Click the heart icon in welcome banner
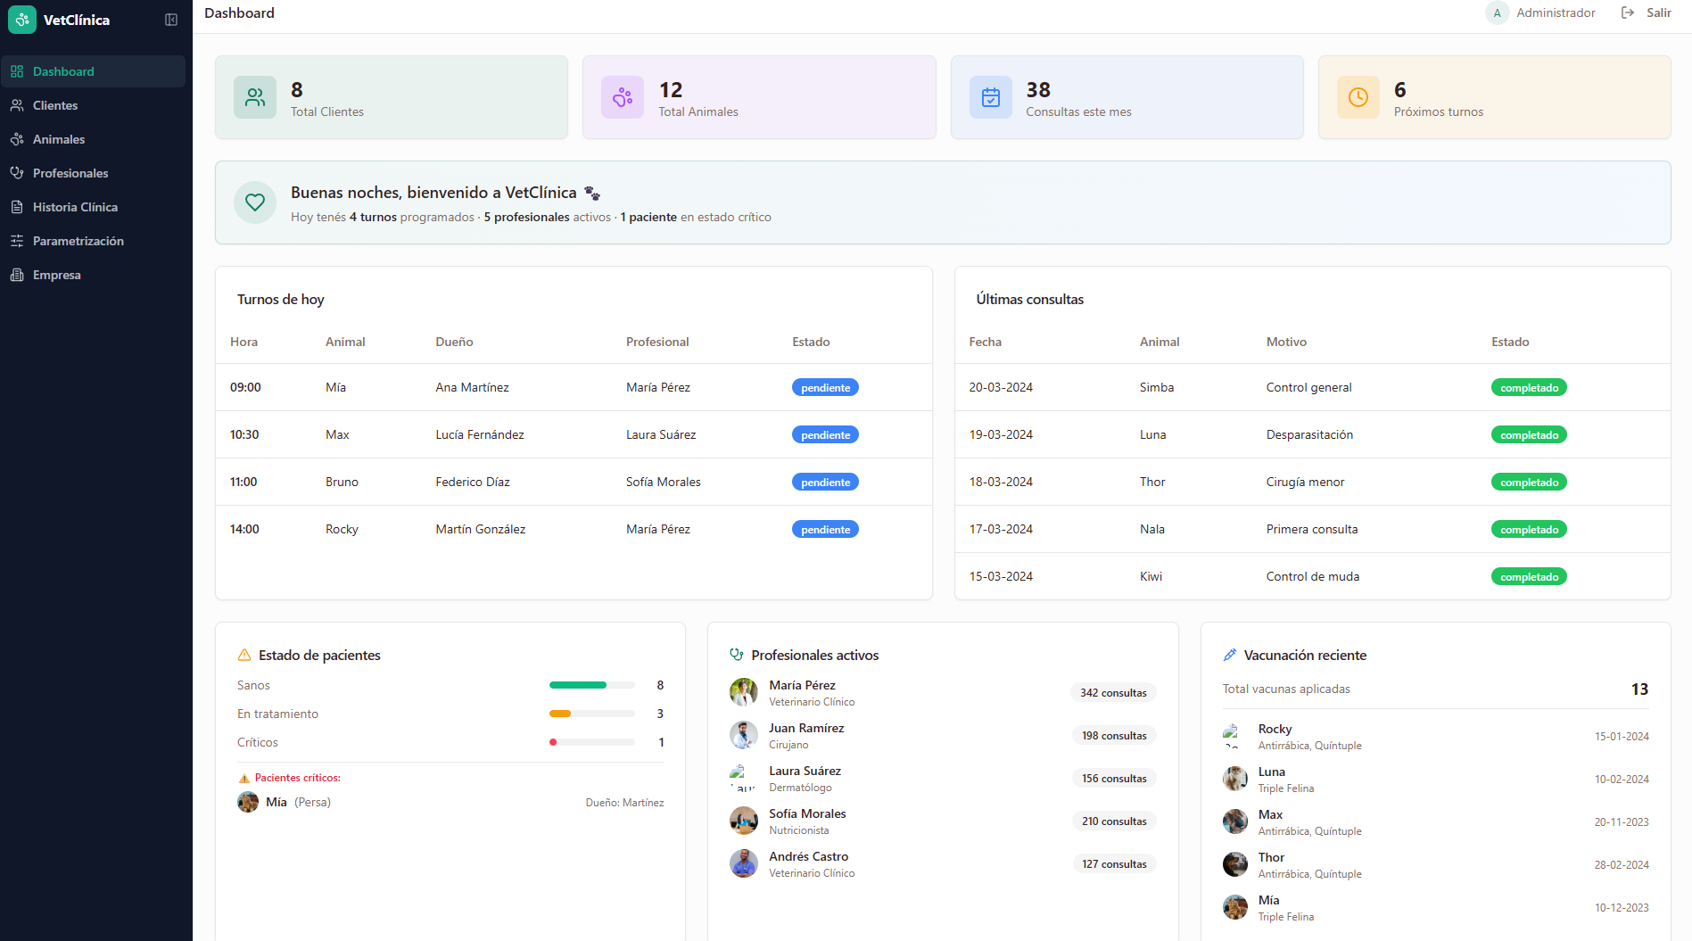The height and width of the screenshot is (941, 1692). click(x=255, y=202)
